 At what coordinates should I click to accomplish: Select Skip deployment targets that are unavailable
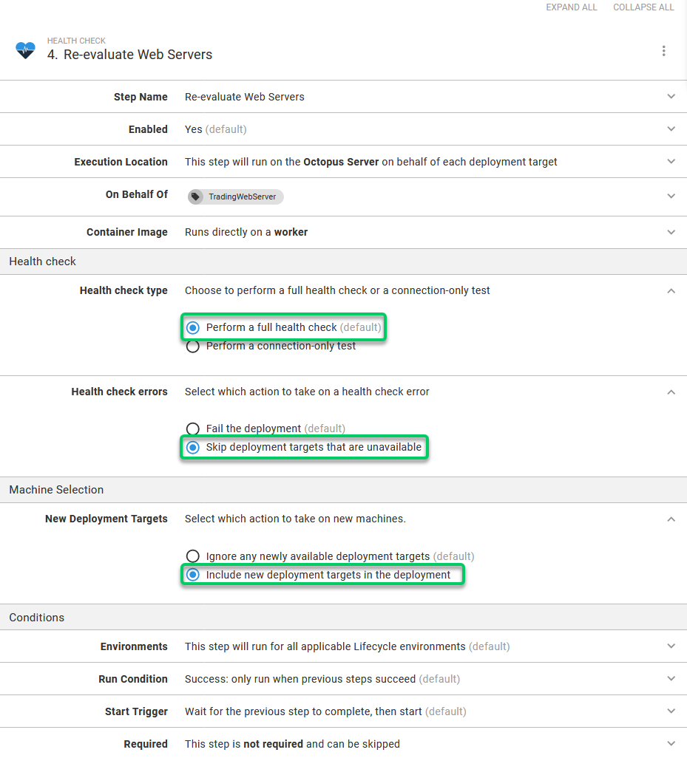(193, 447)
